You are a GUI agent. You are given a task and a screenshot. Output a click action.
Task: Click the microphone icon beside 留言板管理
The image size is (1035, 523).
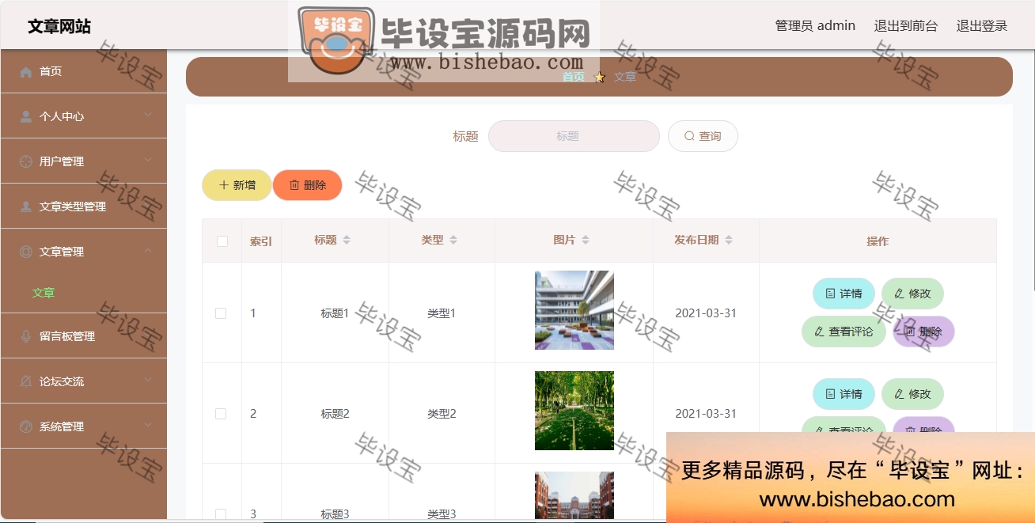(25, 336)
